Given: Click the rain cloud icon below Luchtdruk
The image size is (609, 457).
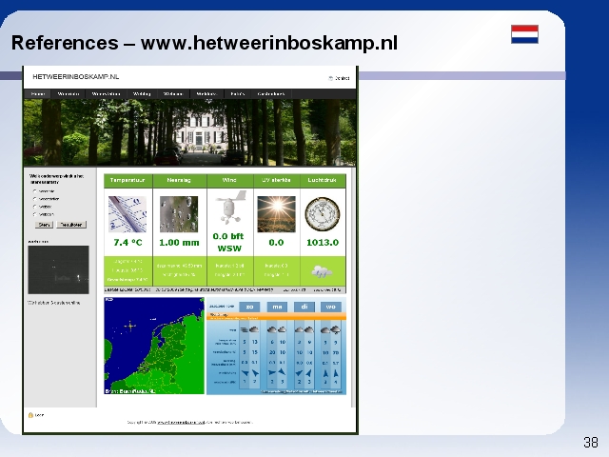Looking at the screenshot, I should tap(322, 271).
